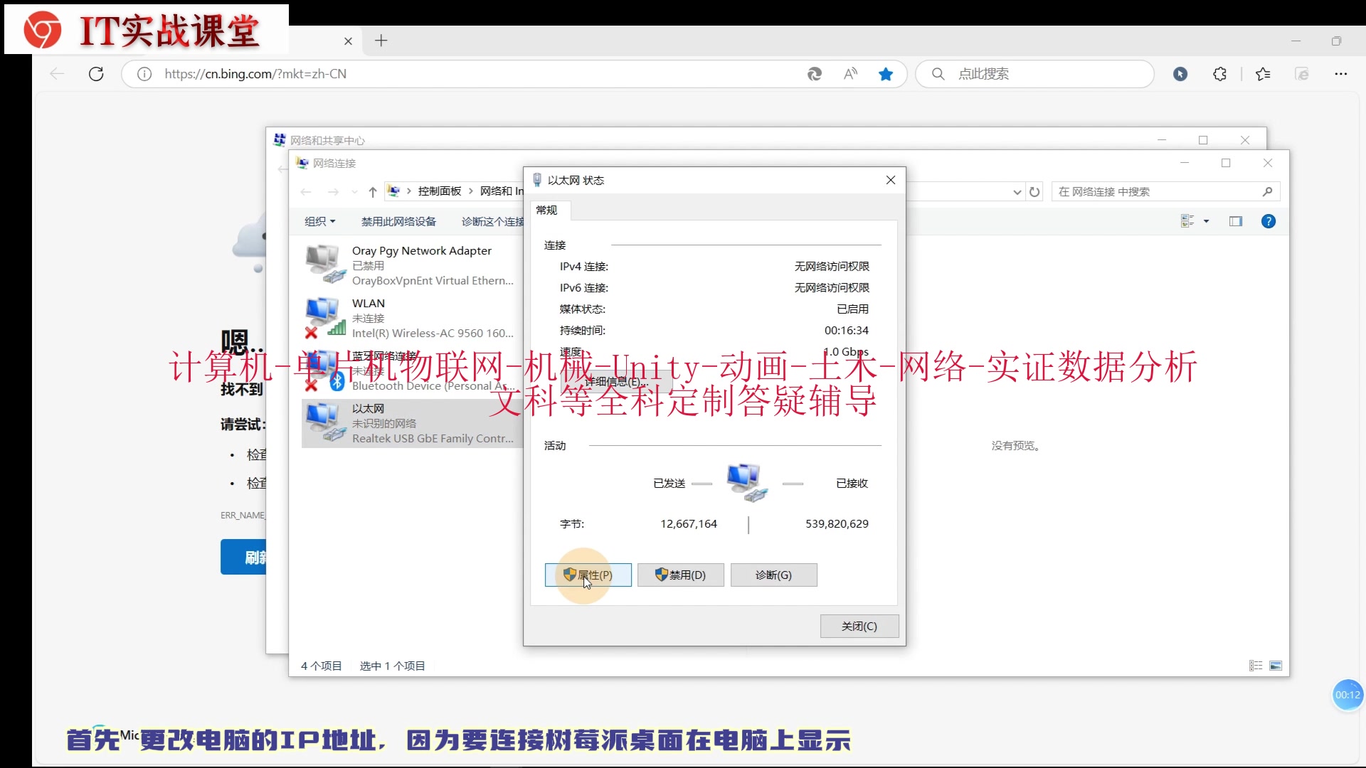Click the 属性(P) Properties button
This screenshot has width=1366, height=768.
[x=588, y=575]
